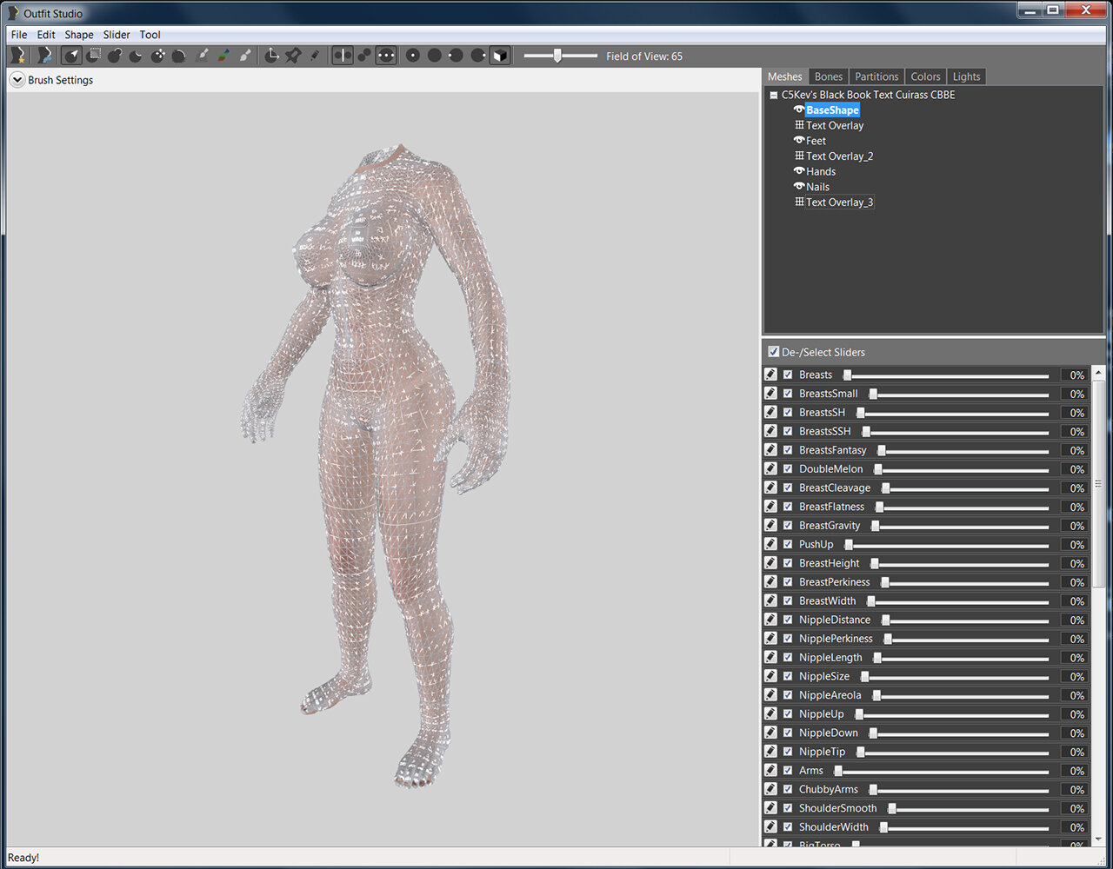Activate the Transform gizmo tool
Image resolution: width=1113 pixels, height=869 pixels.
coord(271,56)
